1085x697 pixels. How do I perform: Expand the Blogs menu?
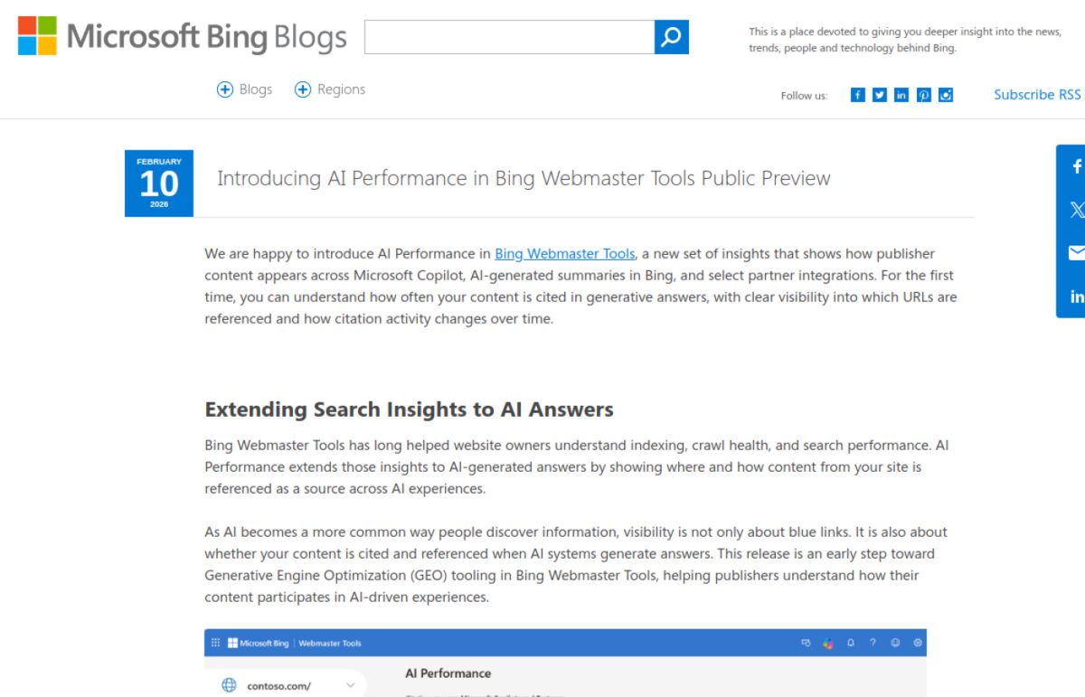tap(245, 89)
